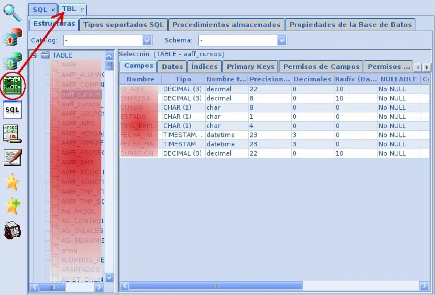Click the database upload red arrow icon

pyautogui.click(x=13, y=37)
